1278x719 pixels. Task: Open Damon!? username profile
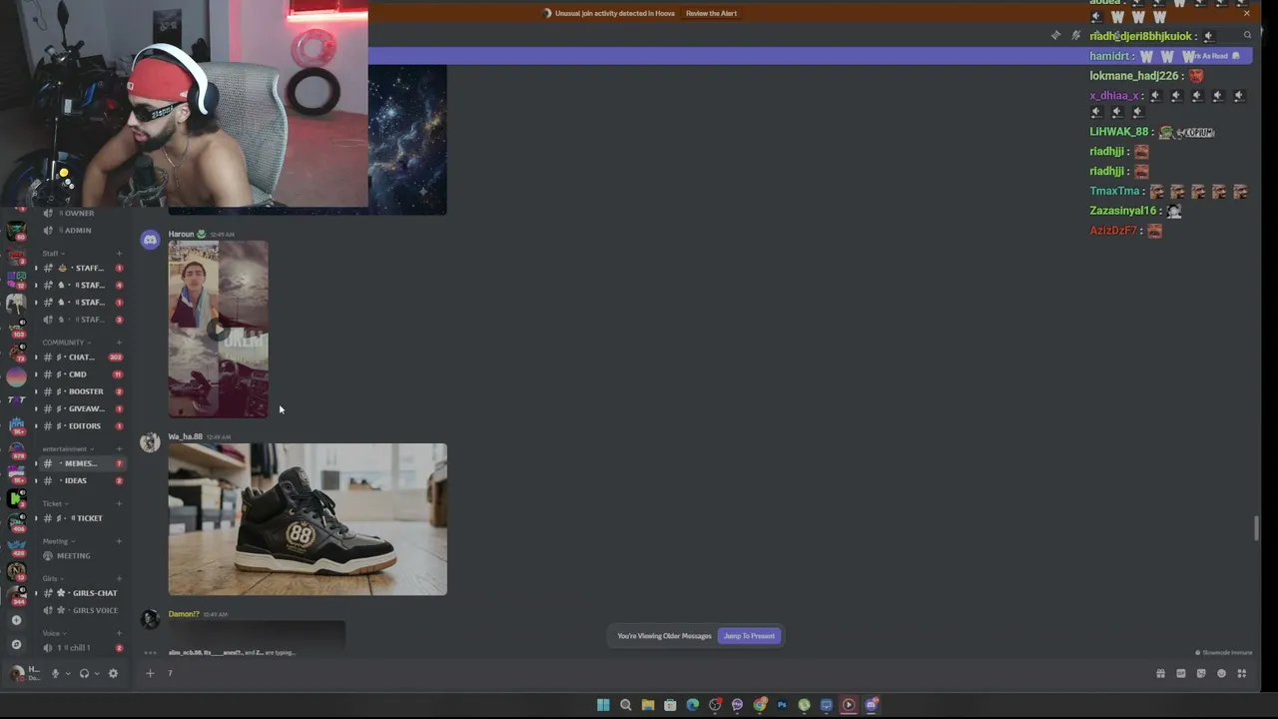click(184, 614)
